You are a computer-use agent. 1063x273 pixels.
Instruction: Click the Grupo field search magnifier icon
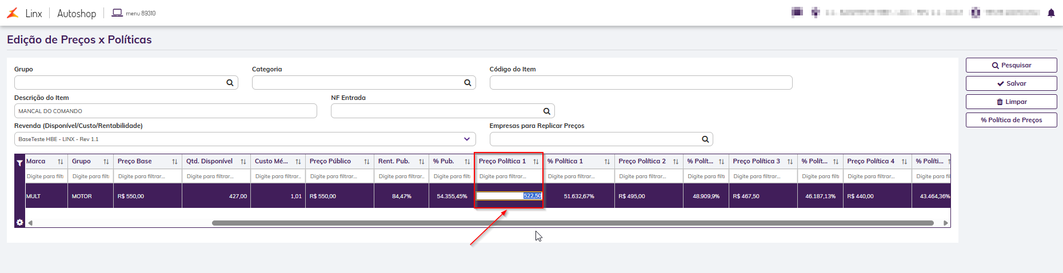[x=230, y=83]
